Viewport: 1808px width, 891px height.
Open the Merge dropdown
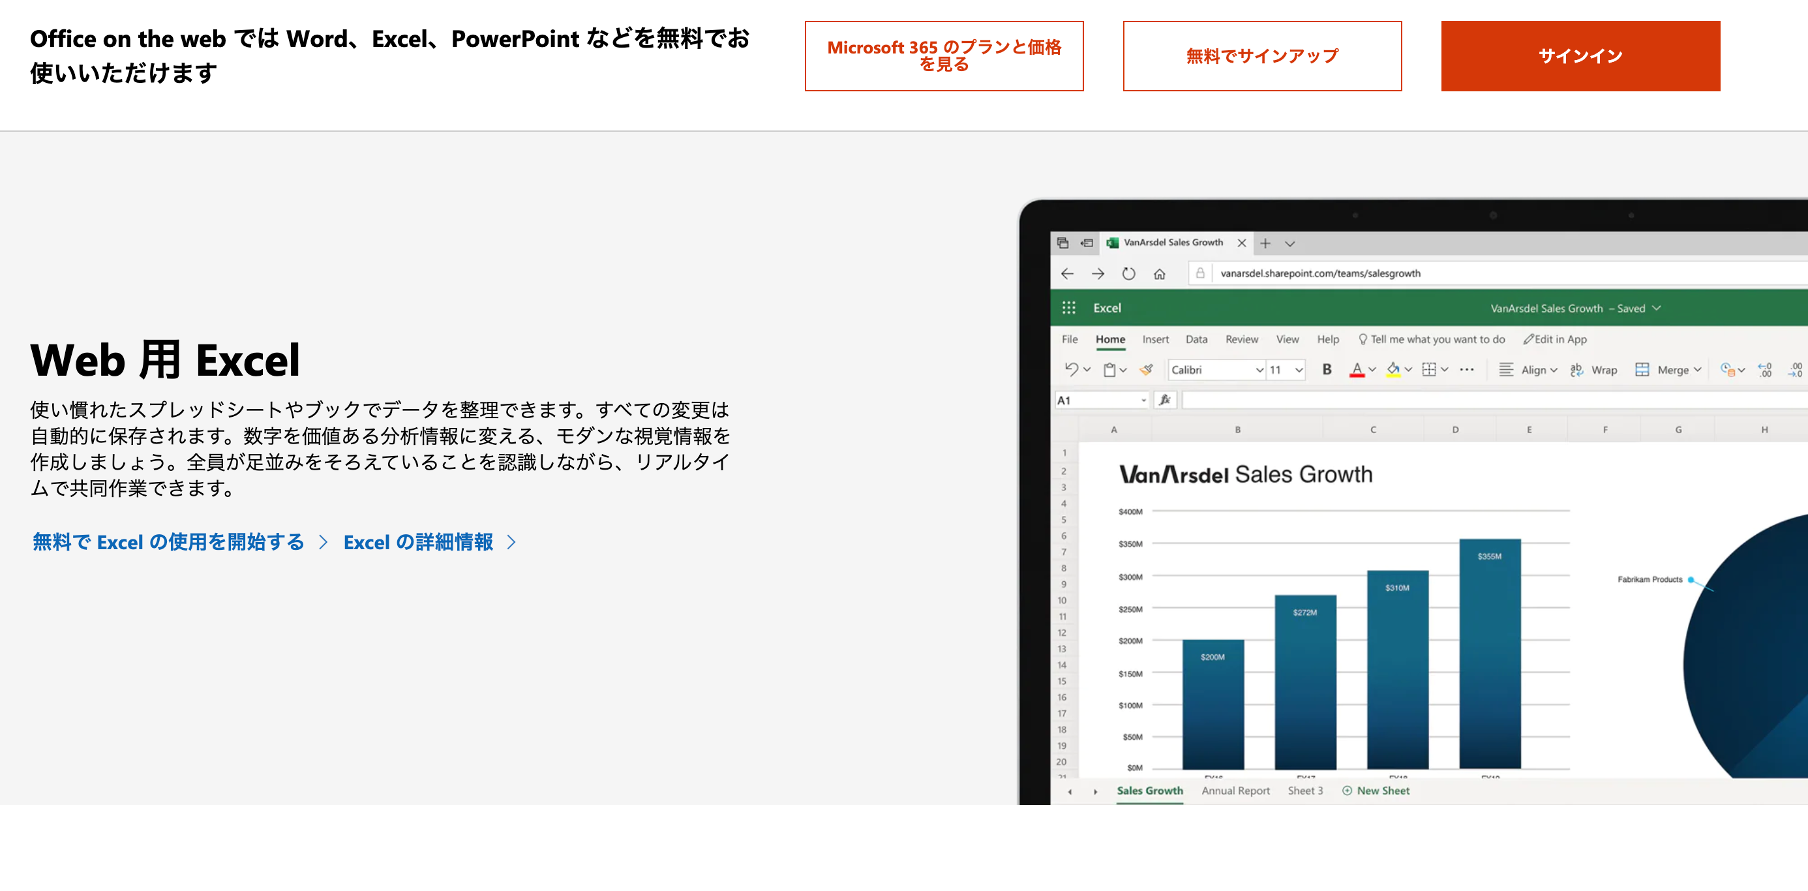pos(1668,369)
